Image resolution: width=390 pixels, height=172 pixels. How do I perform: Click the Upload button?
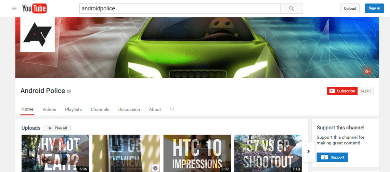tap(350, 8)
